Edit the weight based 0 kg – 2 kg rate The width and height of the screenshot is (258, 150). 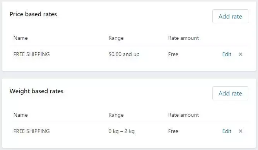tap(227, 131)
